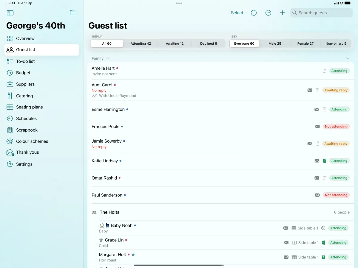The image size is (358, 268).
Task: Tap the Wi-Fi icon in status bar
Action: pyautogui.click(x=341, y=3)
